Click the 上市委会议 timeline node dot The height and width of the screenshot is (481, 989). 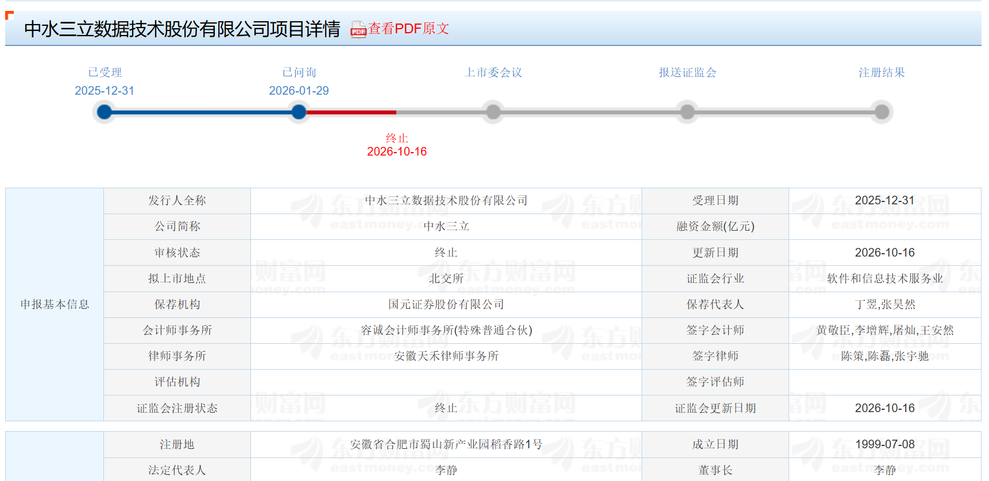493,112
